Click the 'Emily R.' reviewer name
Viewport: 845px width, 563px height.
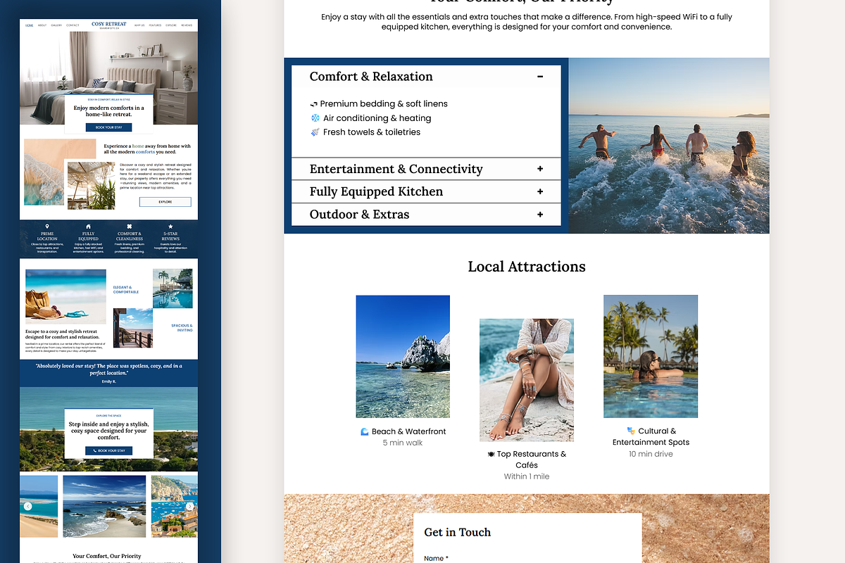click(x=108, y=381)
